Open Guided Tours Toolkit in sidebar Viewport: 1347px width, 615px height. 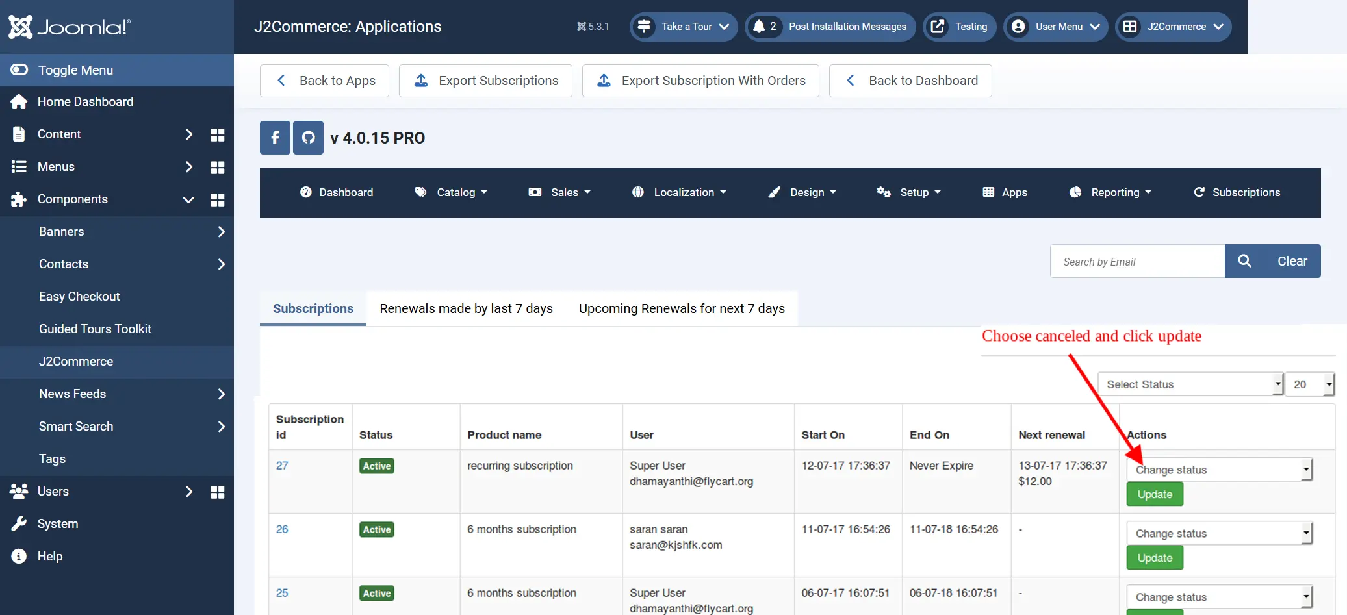95,329
